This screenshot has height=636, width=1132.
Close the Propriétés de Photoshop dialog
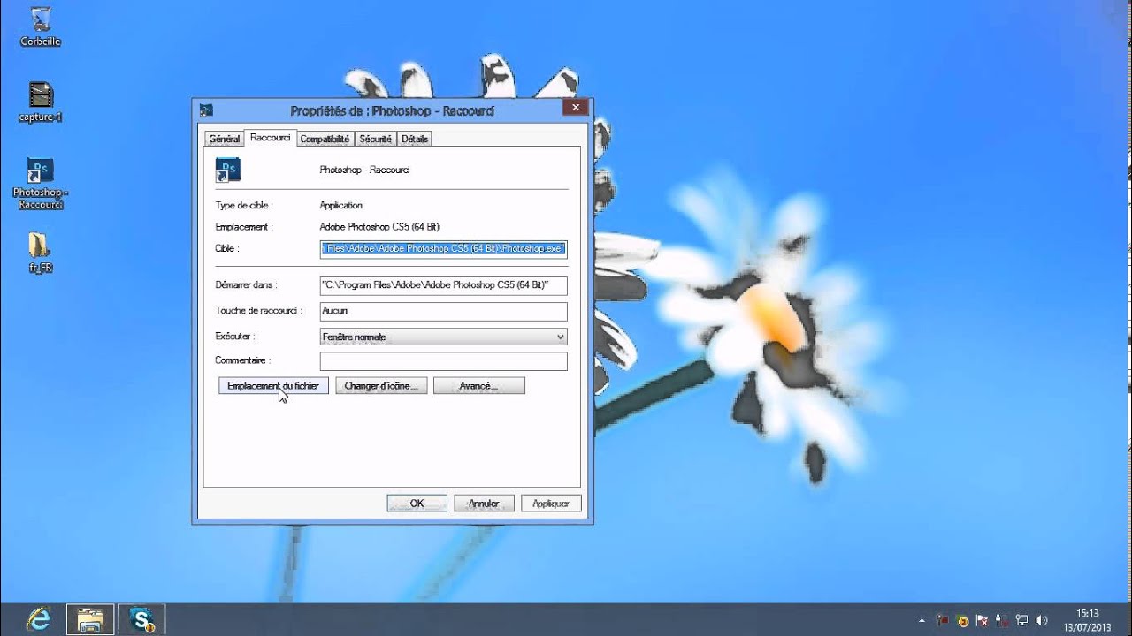[575, 108]
